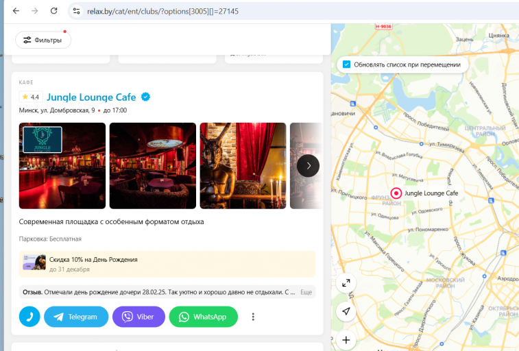Click the discount promo thumbnail image
Screen dimensions: 519x351
coord(34,263)
